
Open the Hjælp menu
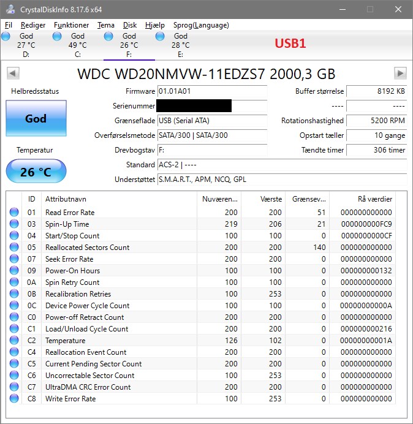[155, 25]
